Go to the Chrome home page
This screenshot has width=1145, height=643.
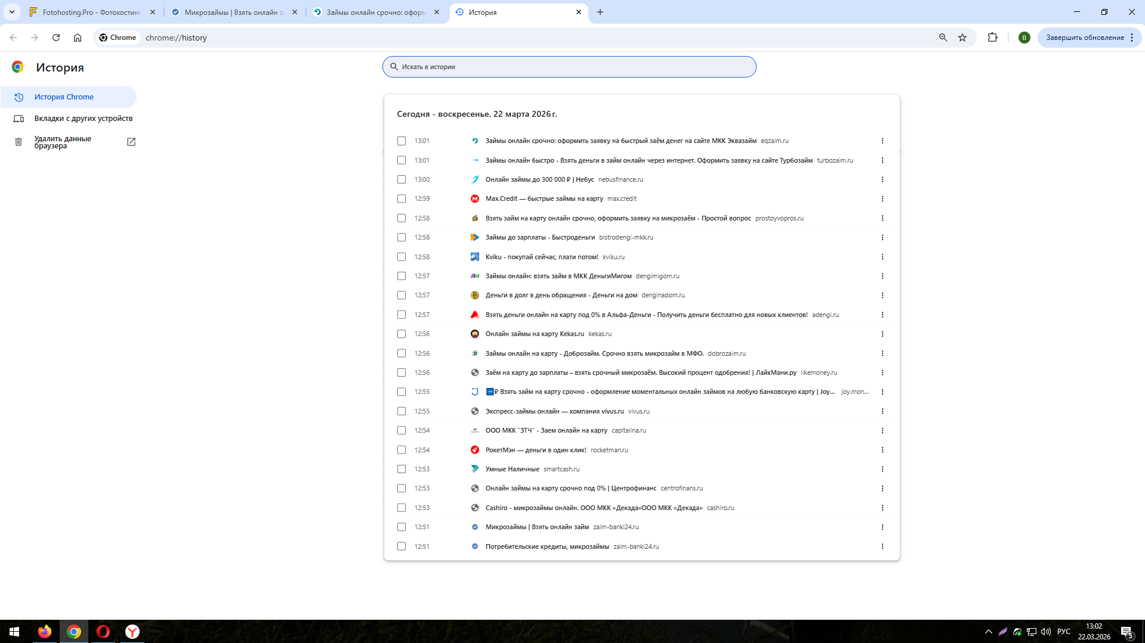click(x=78, y=38)
